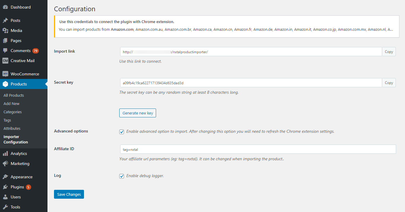
Task: Click the Posts pushpin icon
Action: pyautogui.click(x=5, y=20)
